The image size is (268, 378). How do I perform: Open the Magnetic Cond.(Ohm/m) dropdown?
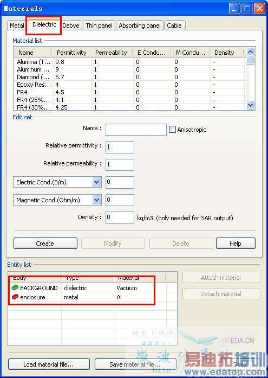point(96,200)
